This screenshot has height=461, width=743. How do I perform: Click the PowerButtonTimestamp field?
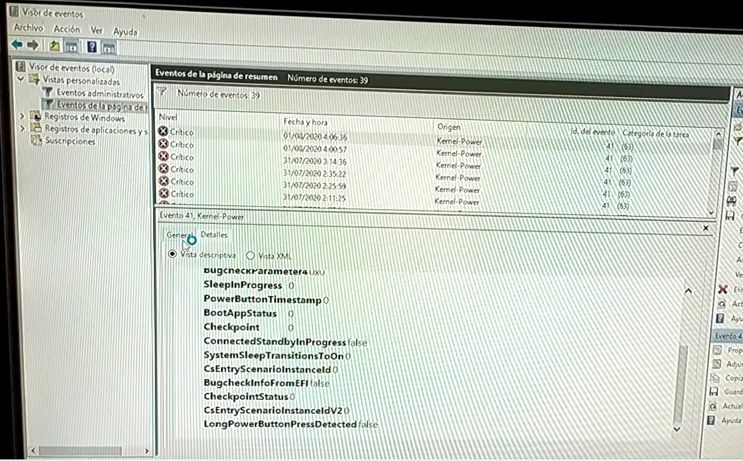[266, 299]
